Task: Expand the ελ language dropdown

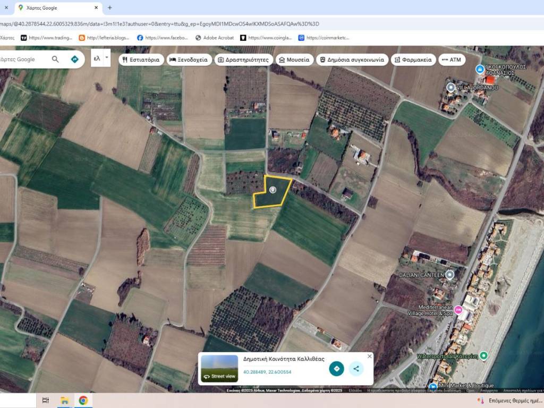Action: tap(106, 57)
